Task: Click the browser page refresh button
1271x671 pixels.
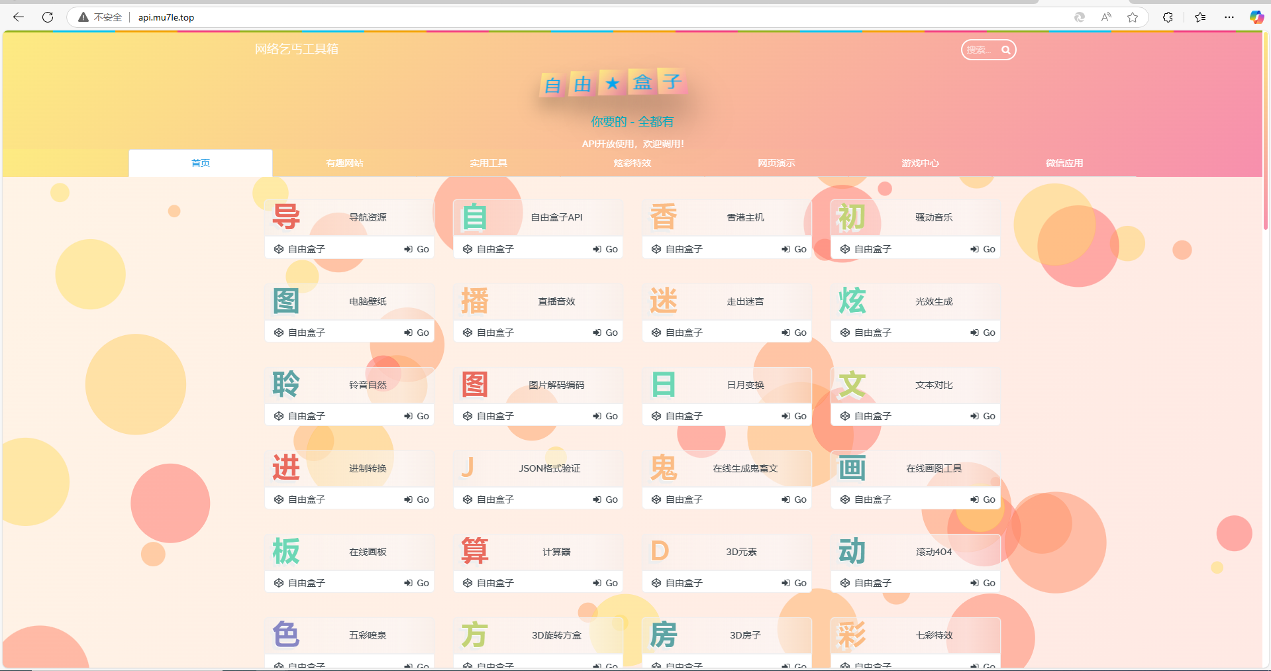Action: click(47, 17)
